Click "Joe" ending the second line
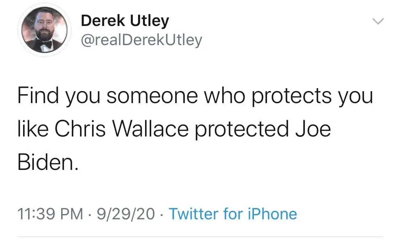This screenshot has height=241, width=400. click(313, 129)
